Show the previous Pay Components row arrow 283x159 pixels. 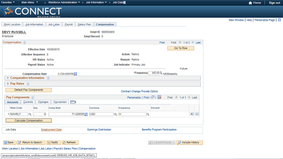(x=176, y=97)
